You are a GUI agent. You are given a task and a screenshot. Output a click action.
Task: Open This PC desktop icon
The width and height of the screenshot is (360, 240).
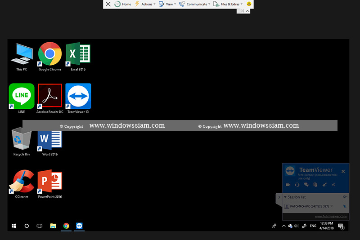[22, 58]
